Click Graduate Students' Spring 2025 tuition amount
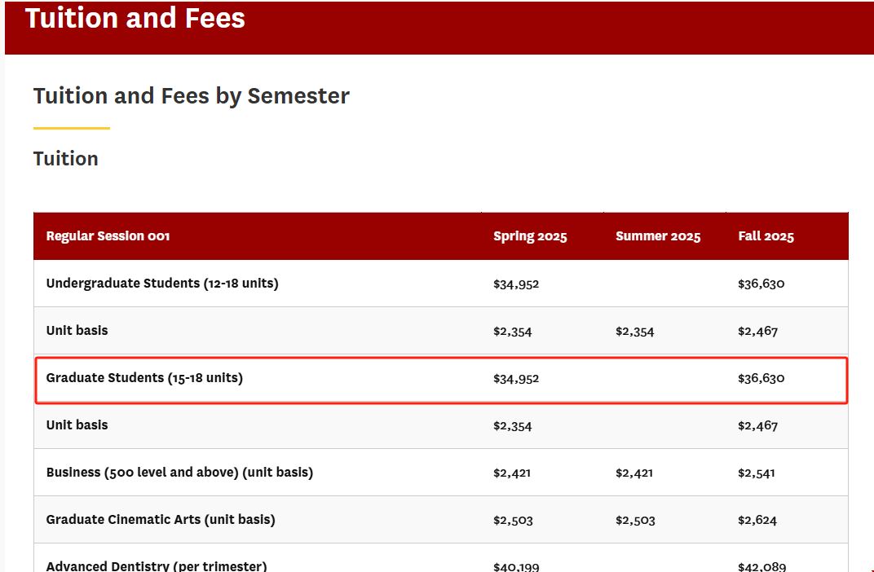The width and height of the screenshot is (874, 572). pyautogui.click(x=516, y=379)
